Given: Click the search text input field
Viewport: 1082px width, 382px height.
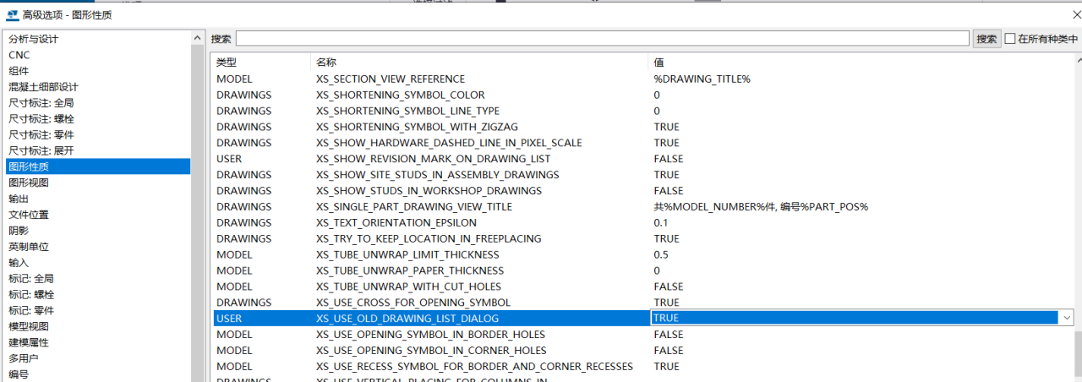Looking at the screenshot, I should pyautogui.click(x=602, y=39).
